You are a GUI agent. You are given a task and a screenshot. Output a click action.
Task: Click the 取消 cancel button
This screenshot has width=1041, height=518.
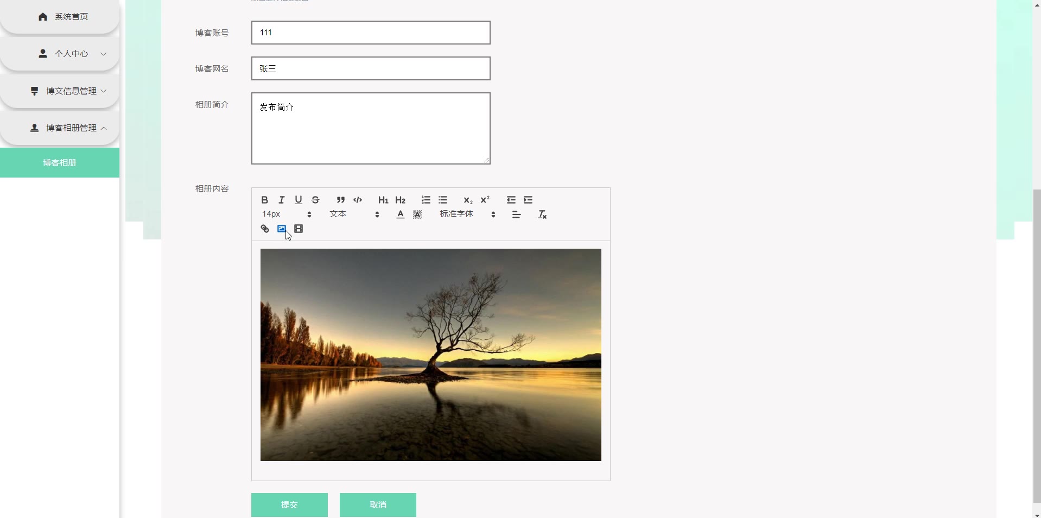378,505
